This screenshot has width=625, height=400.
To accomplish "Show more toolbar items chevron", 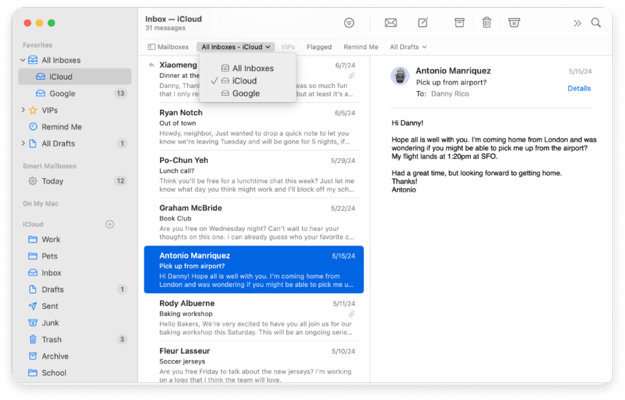I will (x=577, y=23).
